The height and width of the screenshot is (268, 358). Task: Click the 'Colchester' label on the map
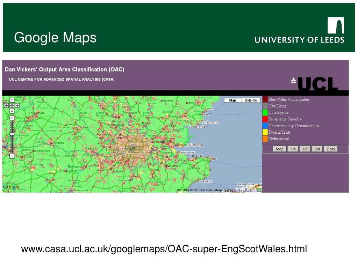coord(176,117)
